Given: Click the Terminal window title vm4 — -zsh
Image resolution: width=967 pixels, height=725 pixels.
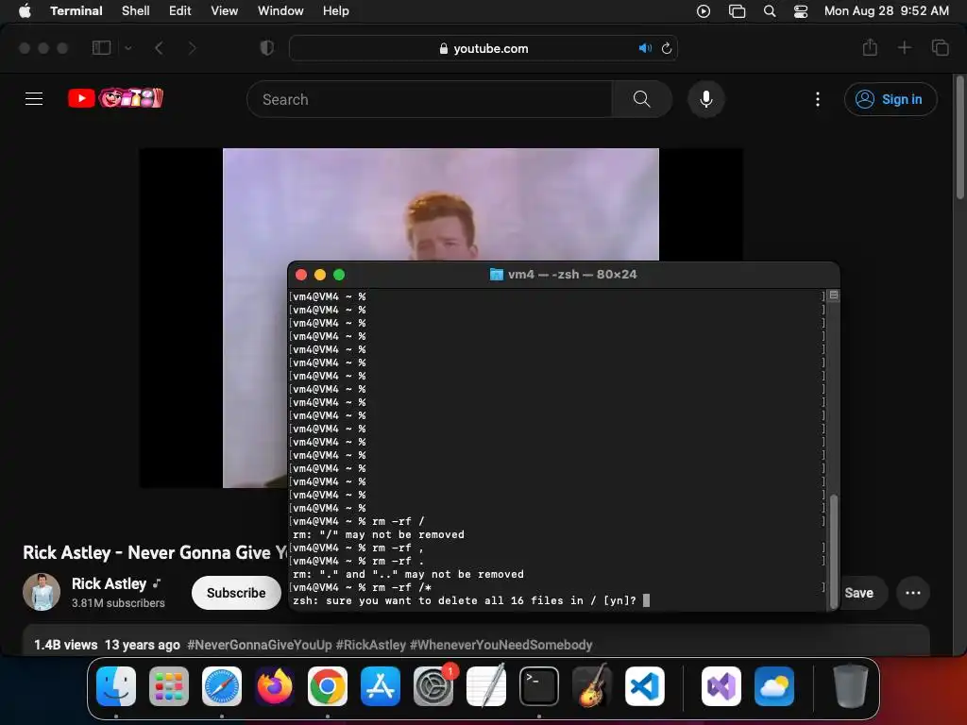Looking at the screenshot, I should (x=563, y=275).
